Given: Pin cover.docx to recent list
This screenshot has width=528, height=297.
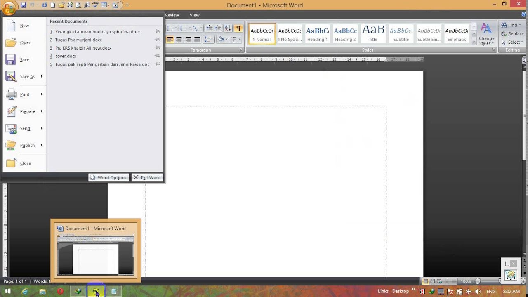Looking at the screenshot, I should point(158,56).
